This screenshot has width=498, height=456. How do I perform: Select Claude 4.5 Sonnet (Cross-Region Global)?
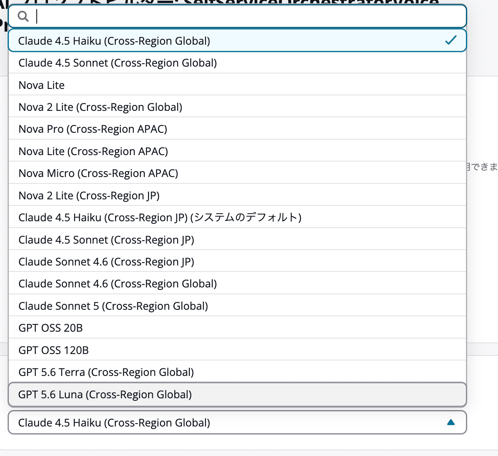click(237, 63)
